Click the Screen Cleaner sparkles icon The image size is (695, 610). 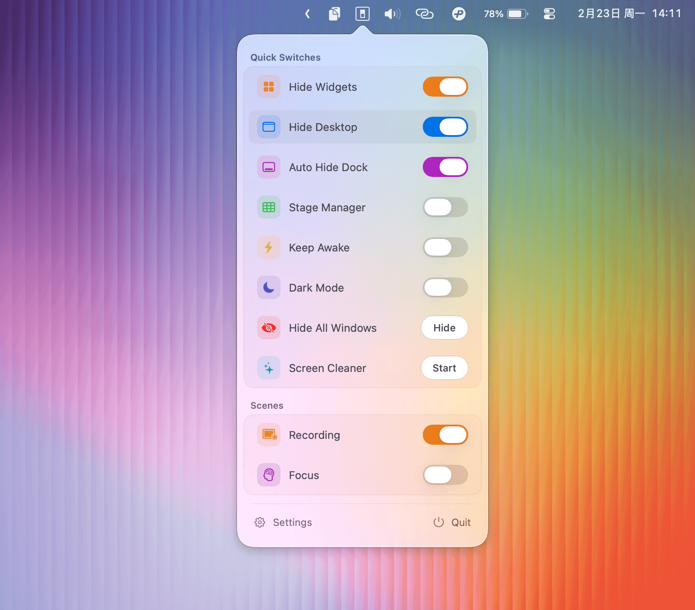tap(268, 368)
